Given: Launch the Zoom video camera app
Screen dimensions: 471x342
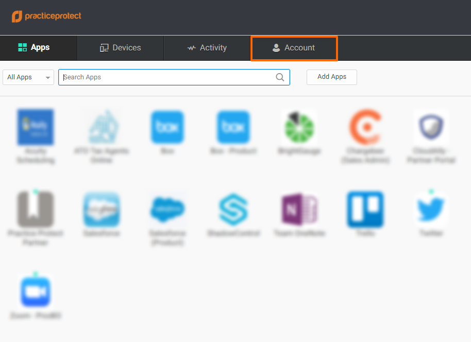Looking at the screenshot, I should pos(36,292).
